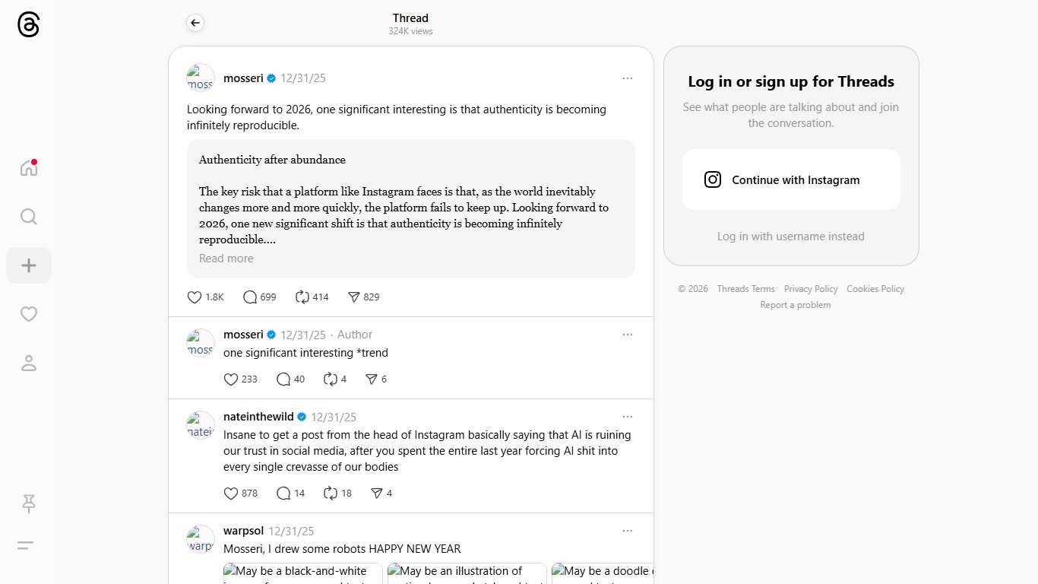
Task: Click Continue with Instagram button
Action: coord(791,179)
